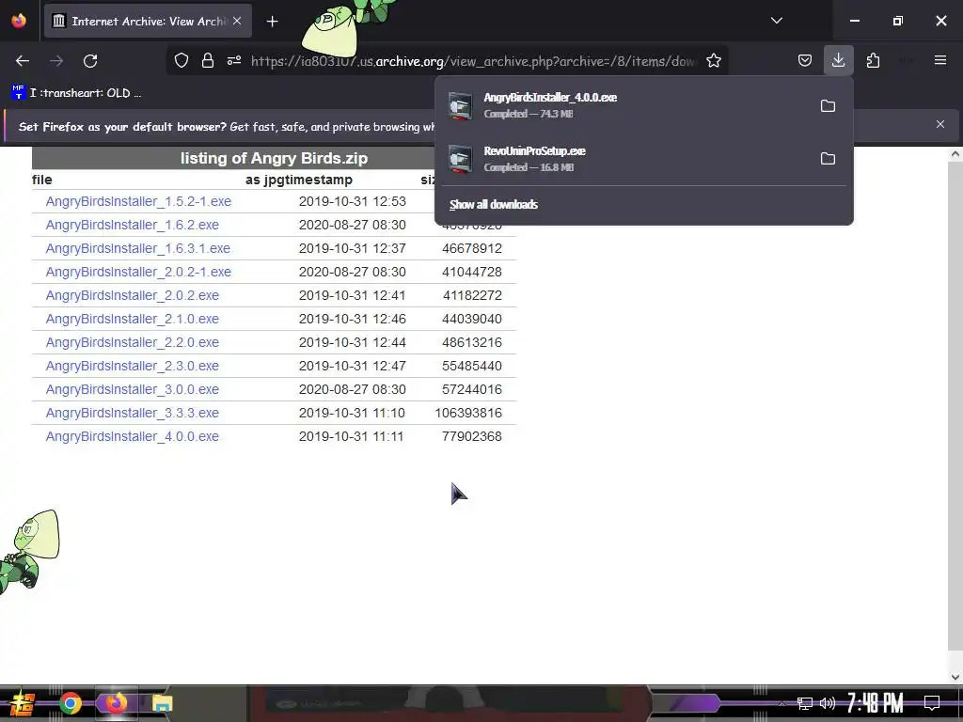The width and height of the screenshot is (963, 722).
Task: Reload the current page
Action: [x=90, y=61]
